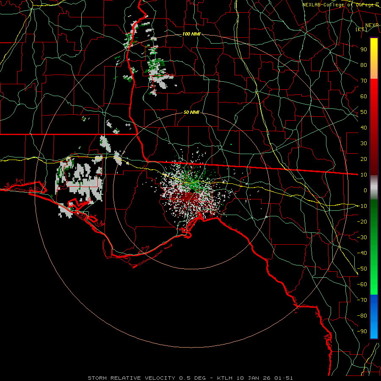381x381 pixels.
Task: Click the 100 NMI range ring label
Action: (191, 34)
